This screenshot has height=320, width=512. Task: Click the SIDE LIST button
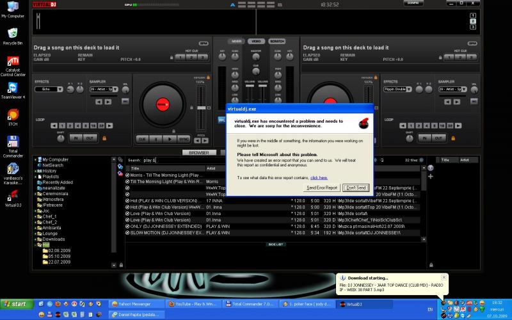click(276, 244)
